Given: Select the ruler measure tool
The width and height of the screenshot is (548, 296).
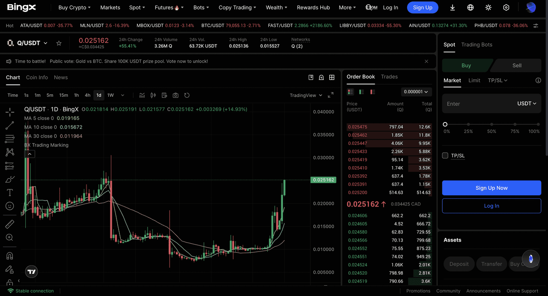Looking at the screenshot, I should (9, 224).
